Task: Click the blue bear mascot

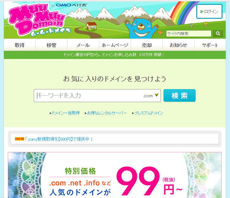Action: [141, 28]
